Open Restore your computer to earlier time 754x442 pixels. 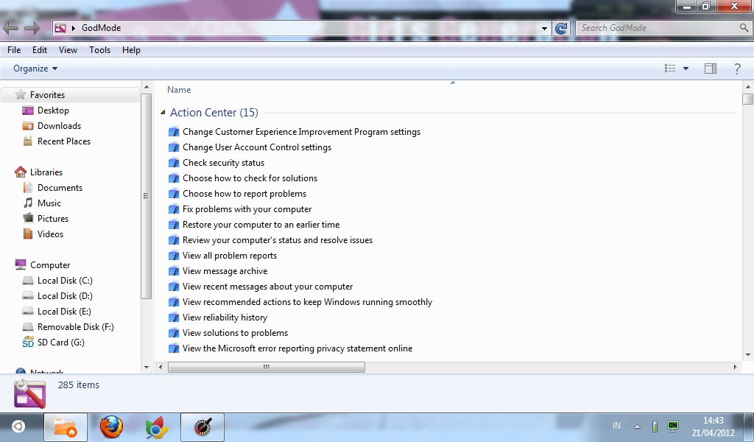pyautogui.click(x=261, y=225)
